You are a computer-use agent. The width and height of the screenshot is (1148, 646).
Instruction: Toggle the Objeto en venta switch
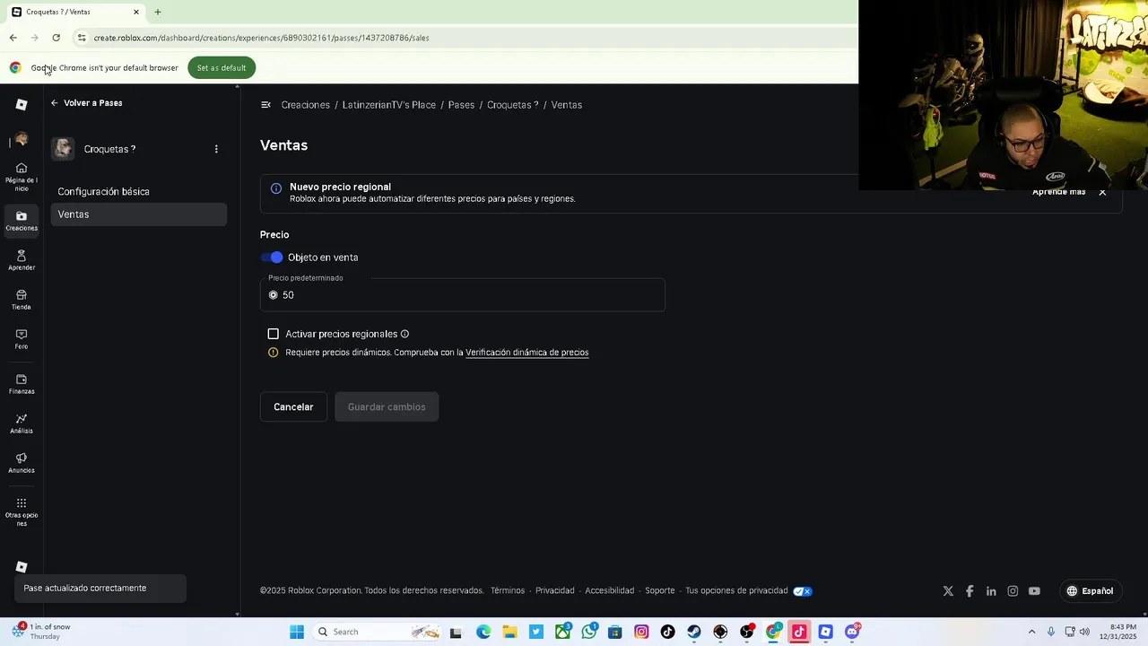[x=272, y=258]
